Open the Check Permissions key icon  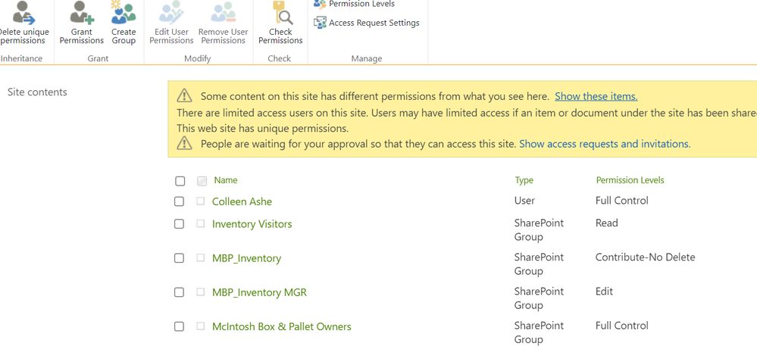click(x=282, y=13)
